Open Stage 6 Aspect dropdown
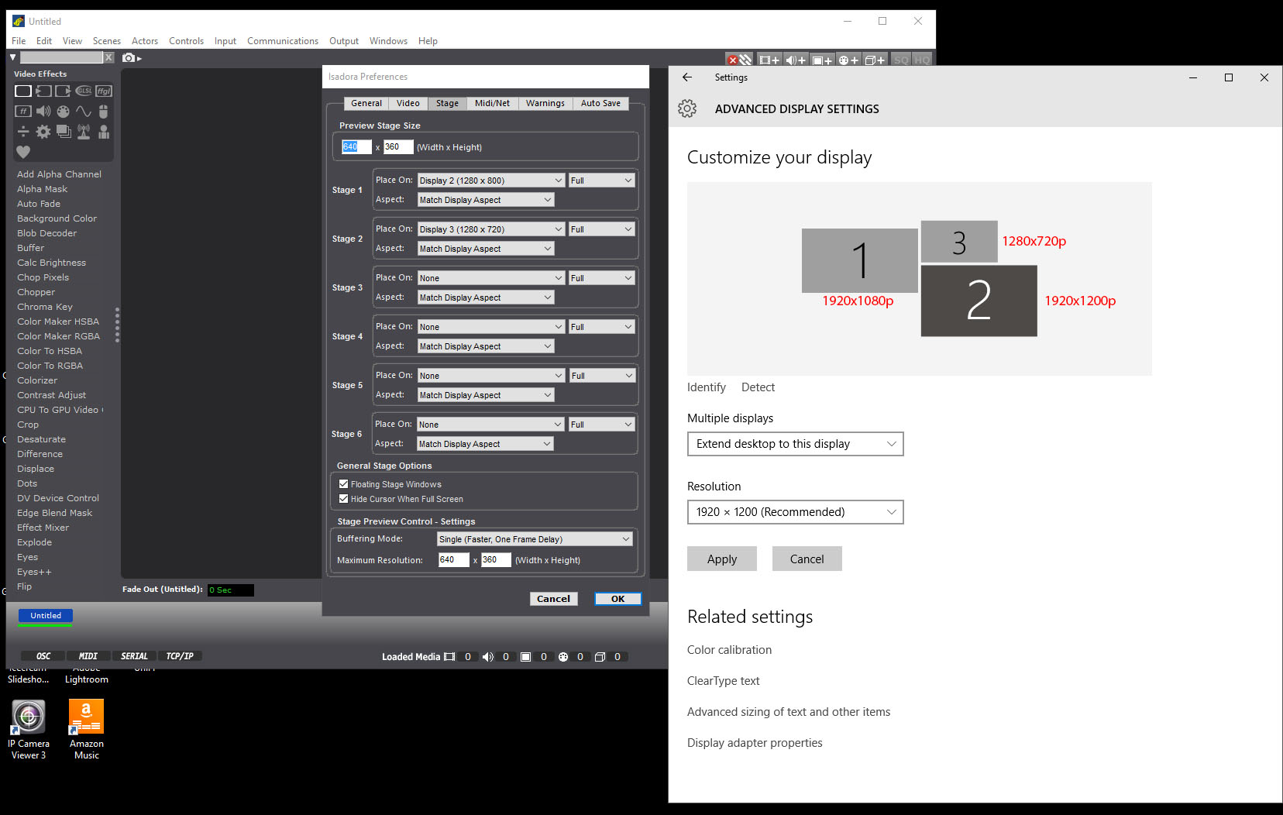Viewport: 1283px width, 815px height. click(486, 444)
